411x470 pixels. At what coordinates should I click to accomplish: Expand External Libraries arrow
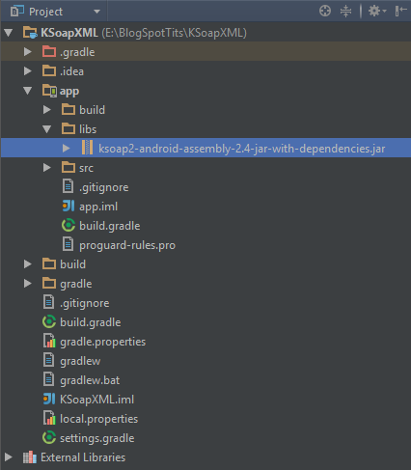click(x=9, y=457)
